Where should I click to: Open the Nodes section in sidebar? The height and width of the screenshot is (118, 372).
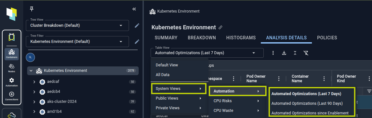click(x=11, y=68)
